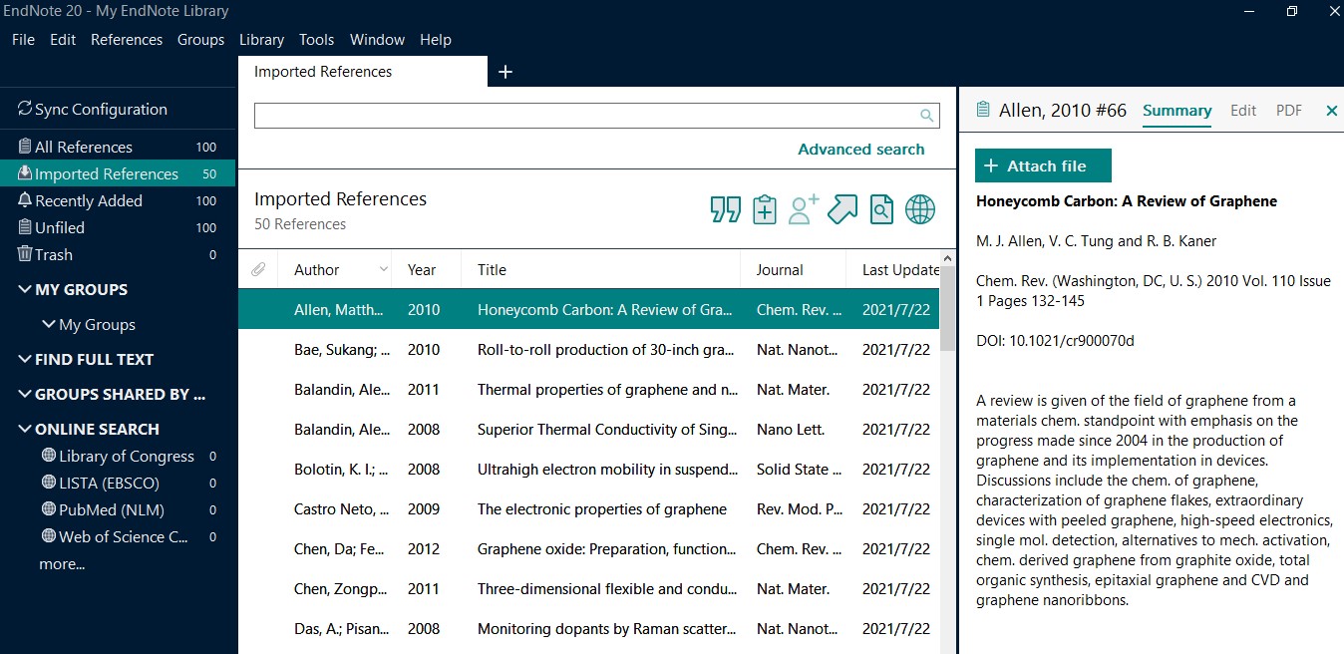This screenshot has height=654, width=1344.
Task: Close the reference summary panel with X
Action: [1331, 111]
